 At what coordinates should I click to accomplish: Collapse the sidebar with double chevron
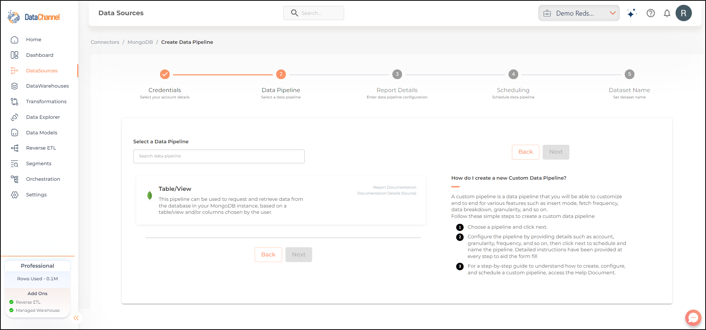[76, 318]
